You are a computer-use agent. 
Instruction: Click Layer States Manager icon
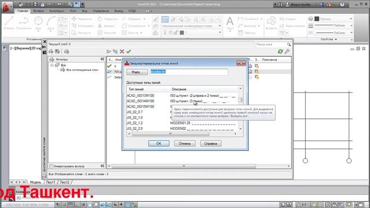pos(66,51)
